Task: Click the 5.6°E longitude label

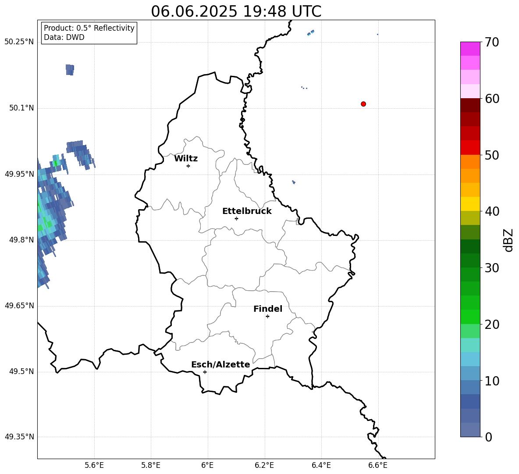Action: [94, 465]
